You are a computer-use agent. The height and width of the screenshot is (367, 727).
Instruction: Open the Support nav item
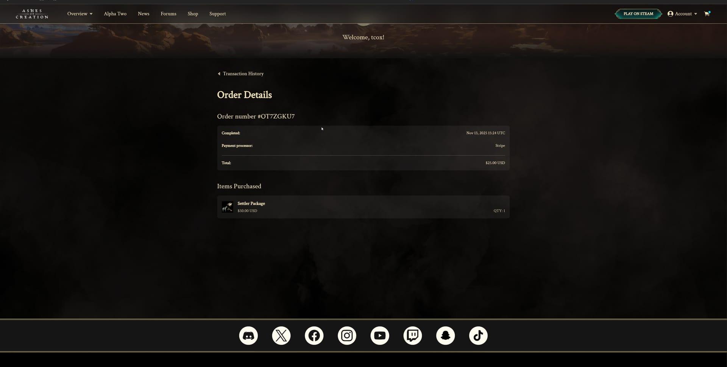click(x=218, y=14)
